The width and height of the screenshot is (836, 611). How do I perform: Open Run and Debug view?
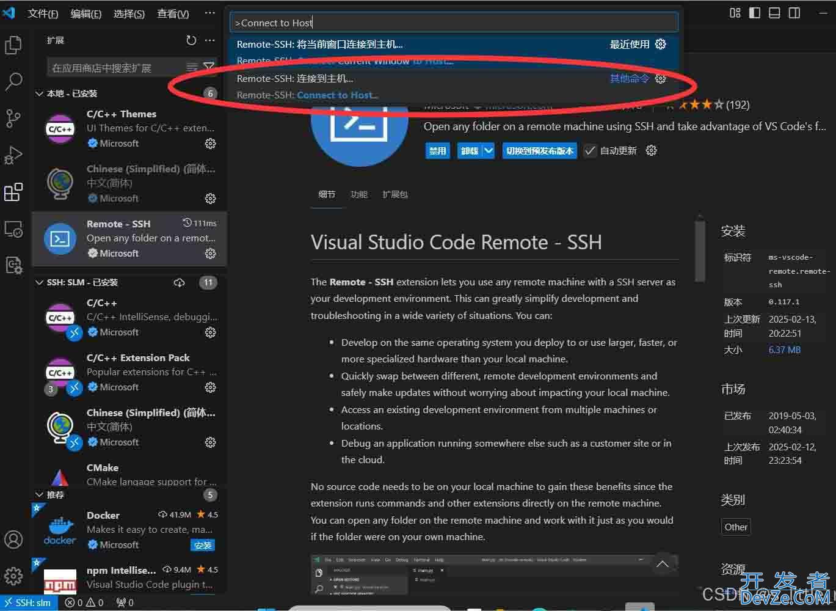pos(13,155)
